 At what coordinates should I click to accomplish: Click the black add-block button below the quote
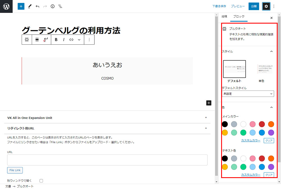click(x=209, y=103)
